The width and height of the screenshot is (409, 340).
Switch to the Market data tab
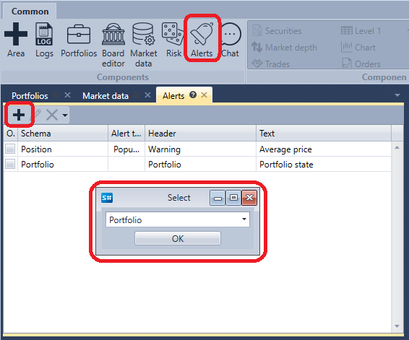click(106, 96)
